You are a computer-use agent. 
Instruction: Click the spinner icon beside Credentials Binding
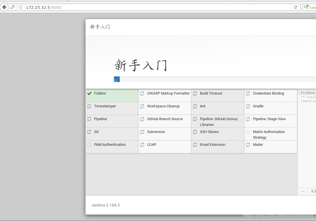coord(248,93)
